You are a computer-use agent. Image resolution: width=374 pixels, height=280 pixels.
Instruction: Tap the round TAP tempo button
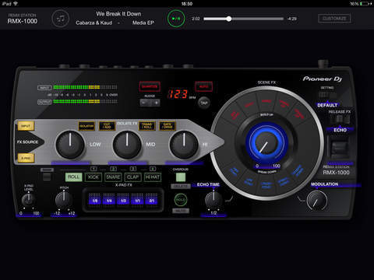(x=204, y=103)
